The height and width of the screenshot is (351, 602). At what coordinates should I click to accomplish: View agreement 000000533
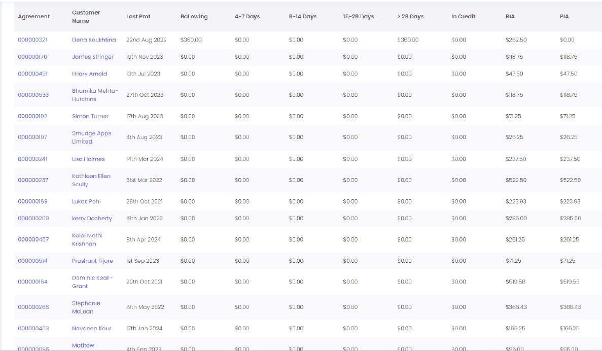(33, 95)
